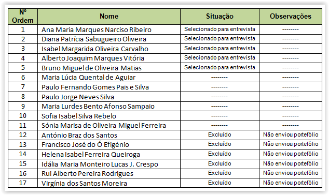Click Bruno Miguel de Oliveira Matias

pos(91,68)
